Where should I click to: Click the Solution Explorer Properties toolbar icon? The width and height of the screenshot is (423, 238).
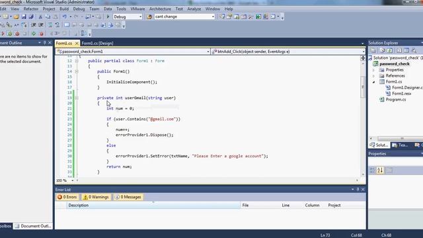pyautogui.click(x=373, y=50)
